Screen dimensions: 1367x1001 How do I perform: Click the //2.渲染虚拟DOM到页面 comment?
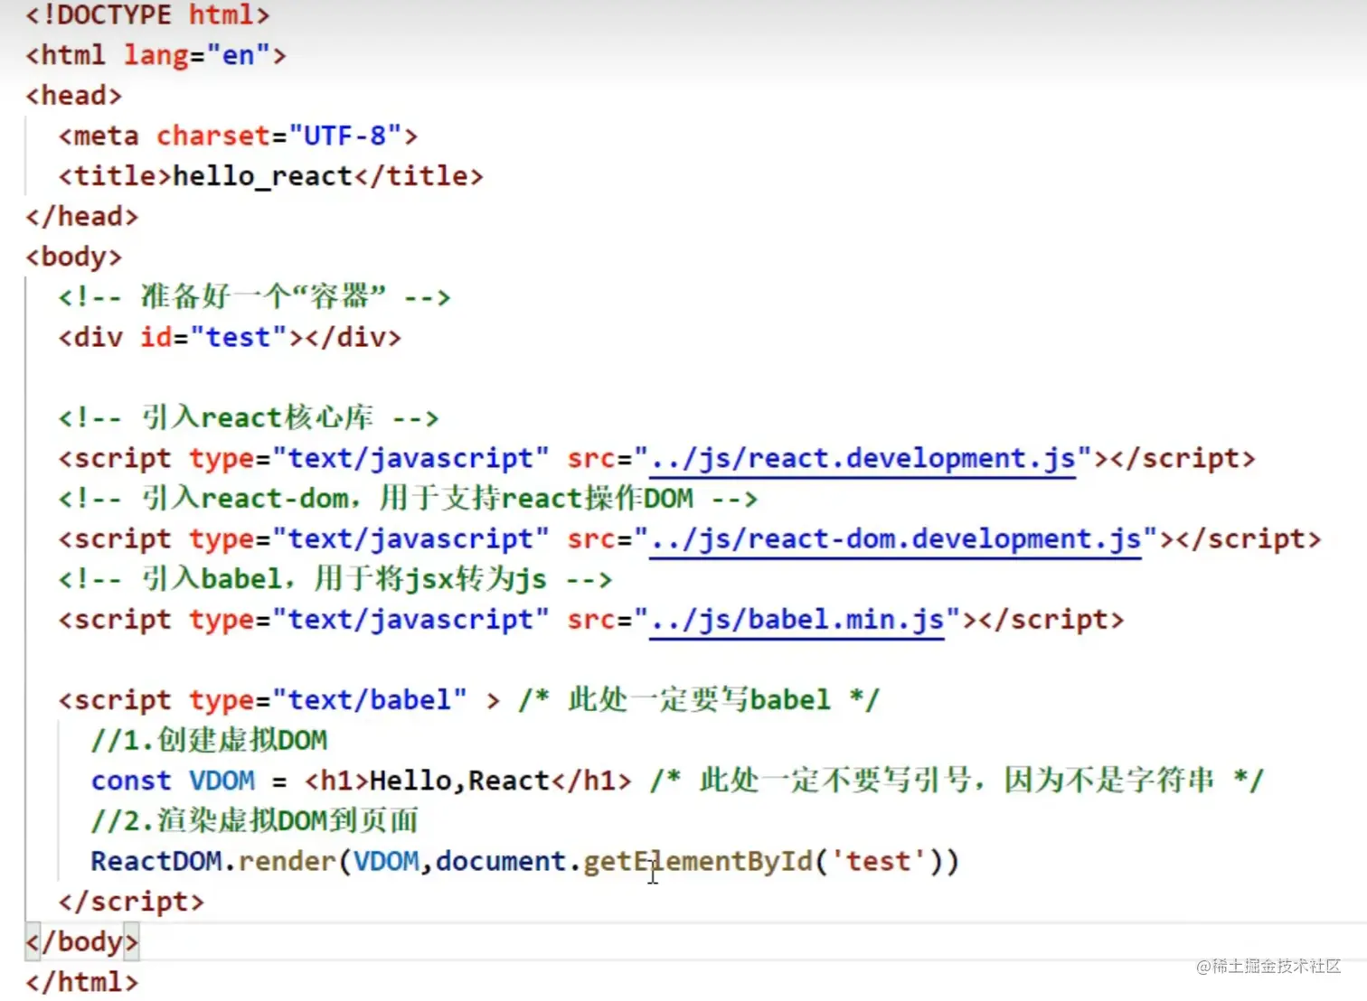pos(254,821)
